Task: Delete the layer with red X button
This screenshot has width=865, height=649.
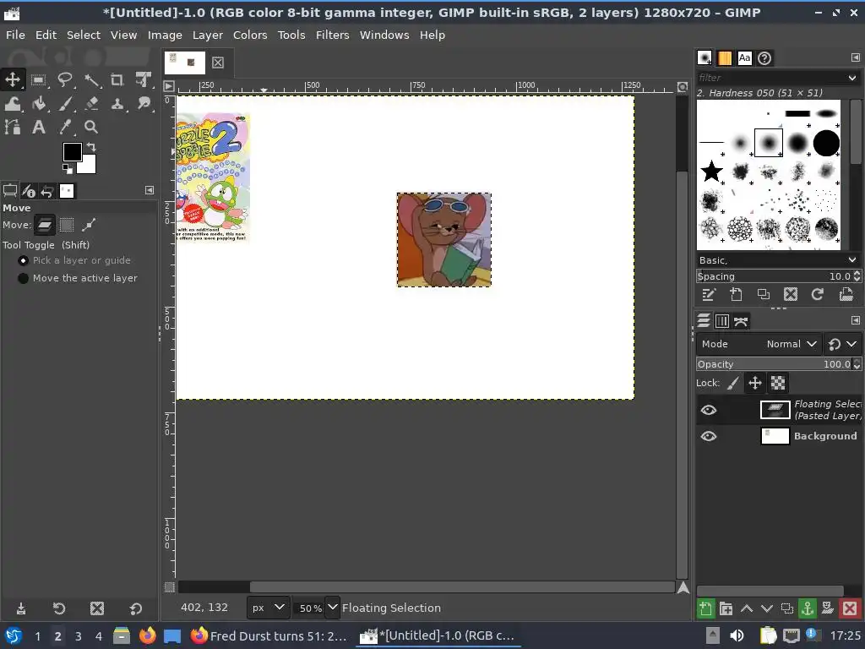Action: pos(850,608)
